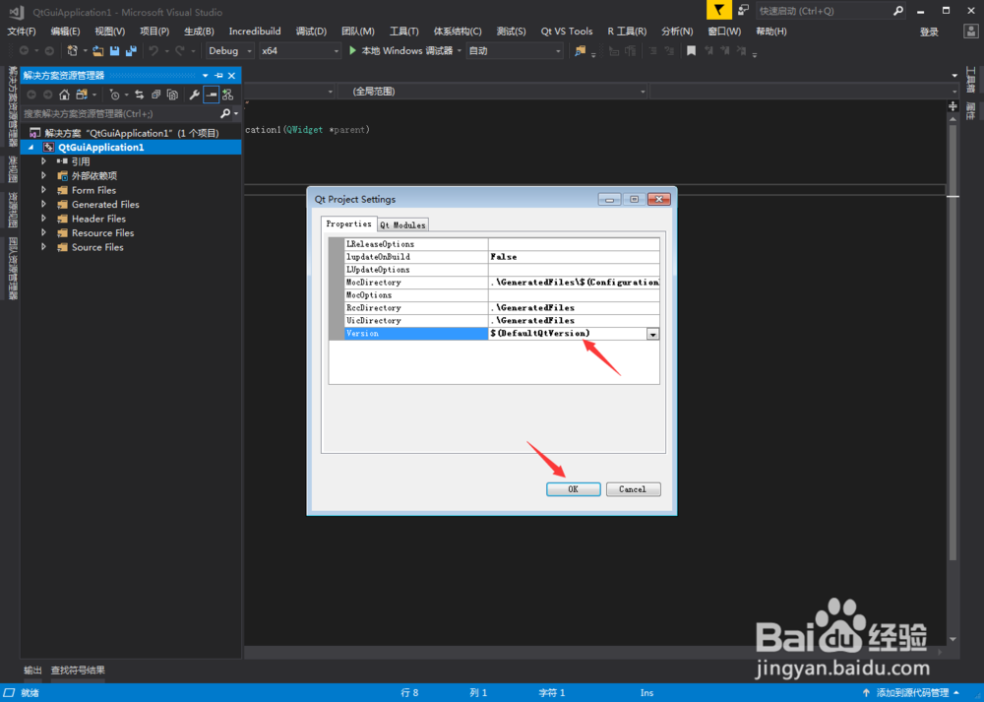Click the Find in Files icon
The height and width of the screenshot is (702, 984).
[x=580, y=51]
